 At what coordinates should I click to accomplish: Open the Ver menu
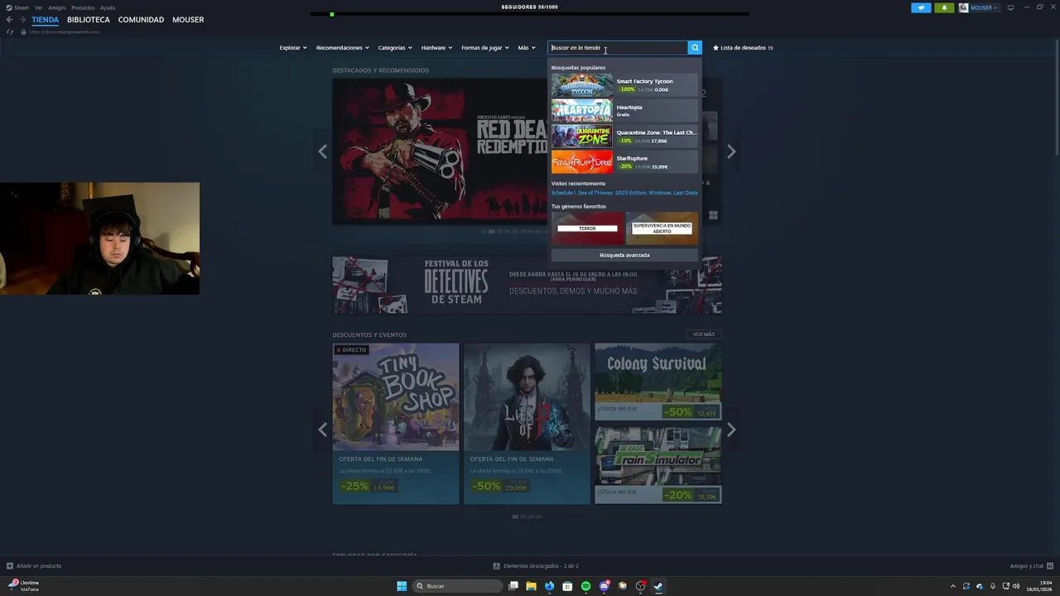[38, 7]
